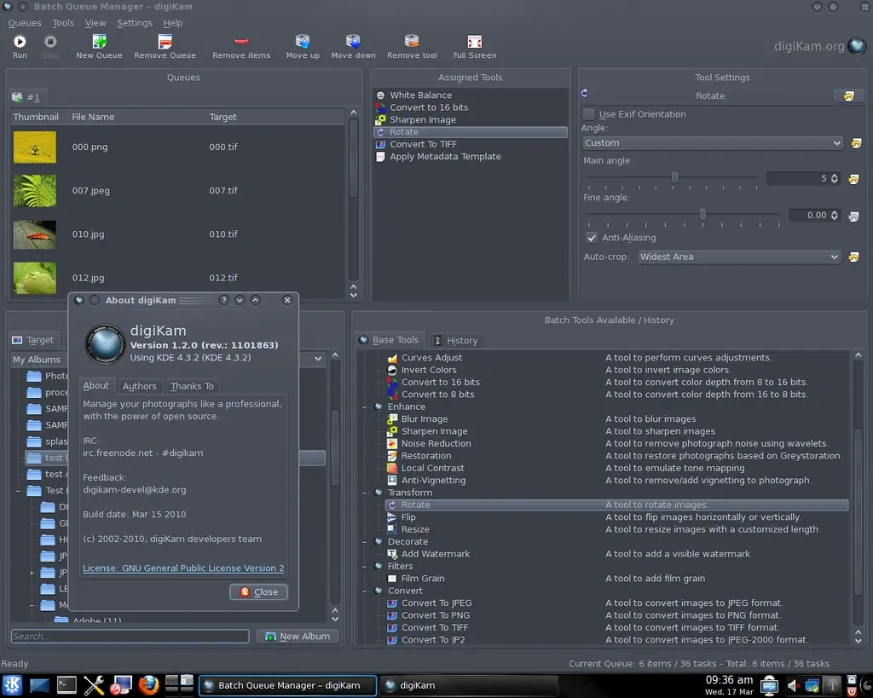Adjust the Main angle slider
The height and width of the screenshot is (698, 873).
click(674, 178)
